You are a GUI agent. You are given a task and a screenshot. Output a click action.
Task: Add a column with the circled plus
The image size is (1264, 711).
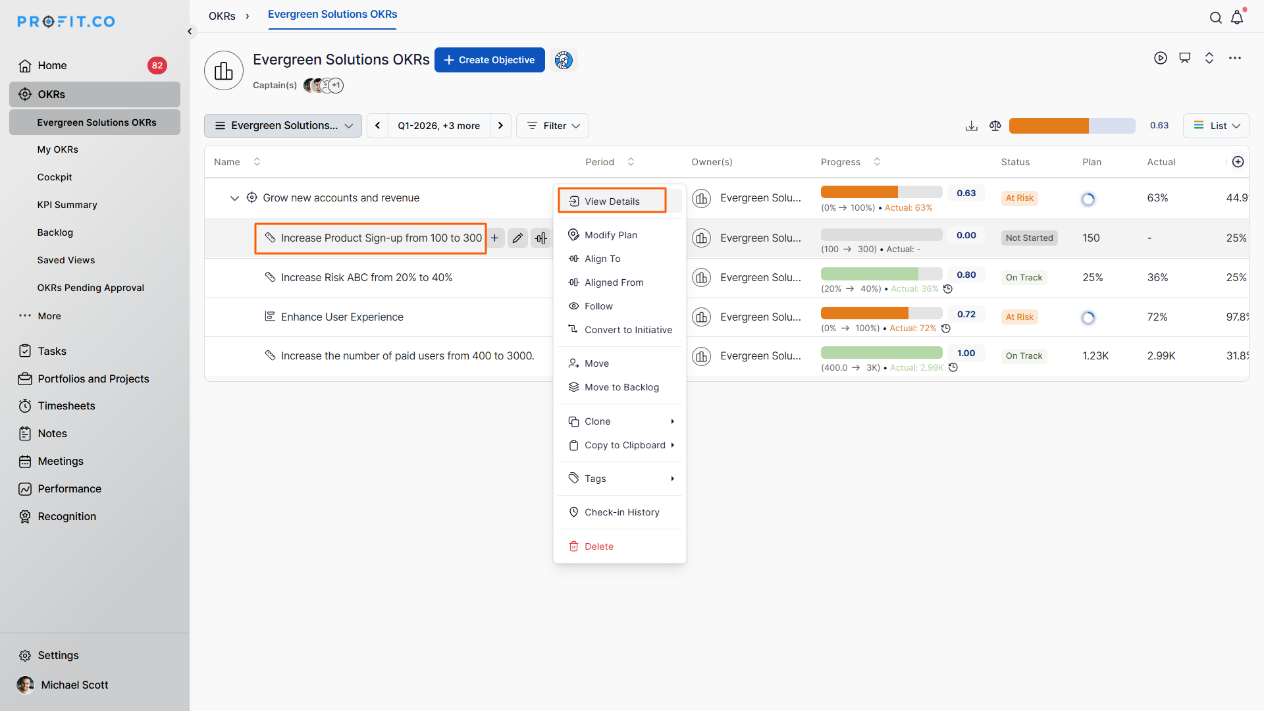[x=1238, y=162]
